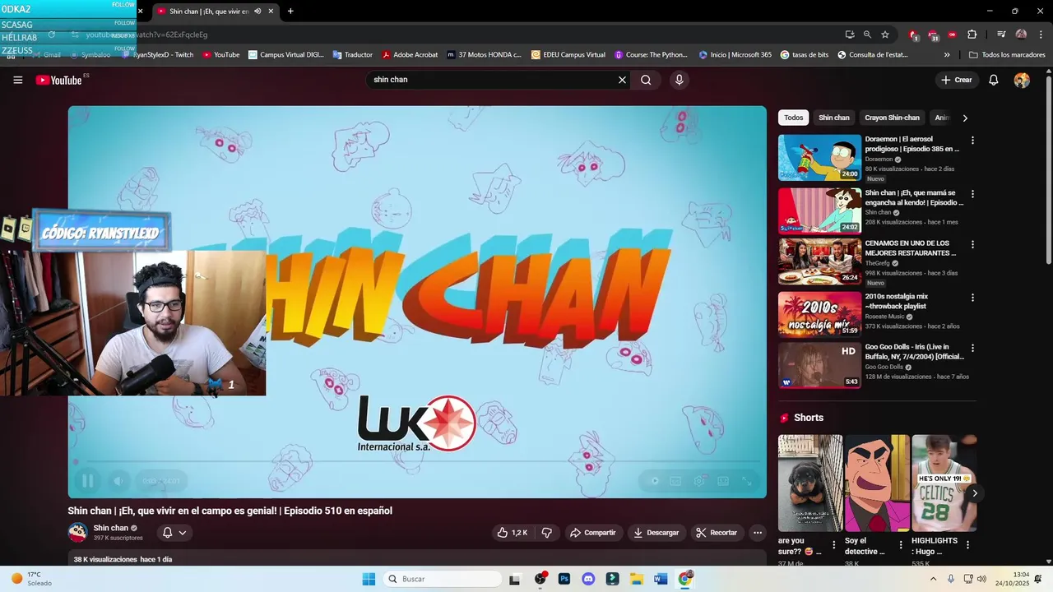1053x592 pixels.
Task: Click the taskbar Buscar search box
Action: click(x=443, y=579)
